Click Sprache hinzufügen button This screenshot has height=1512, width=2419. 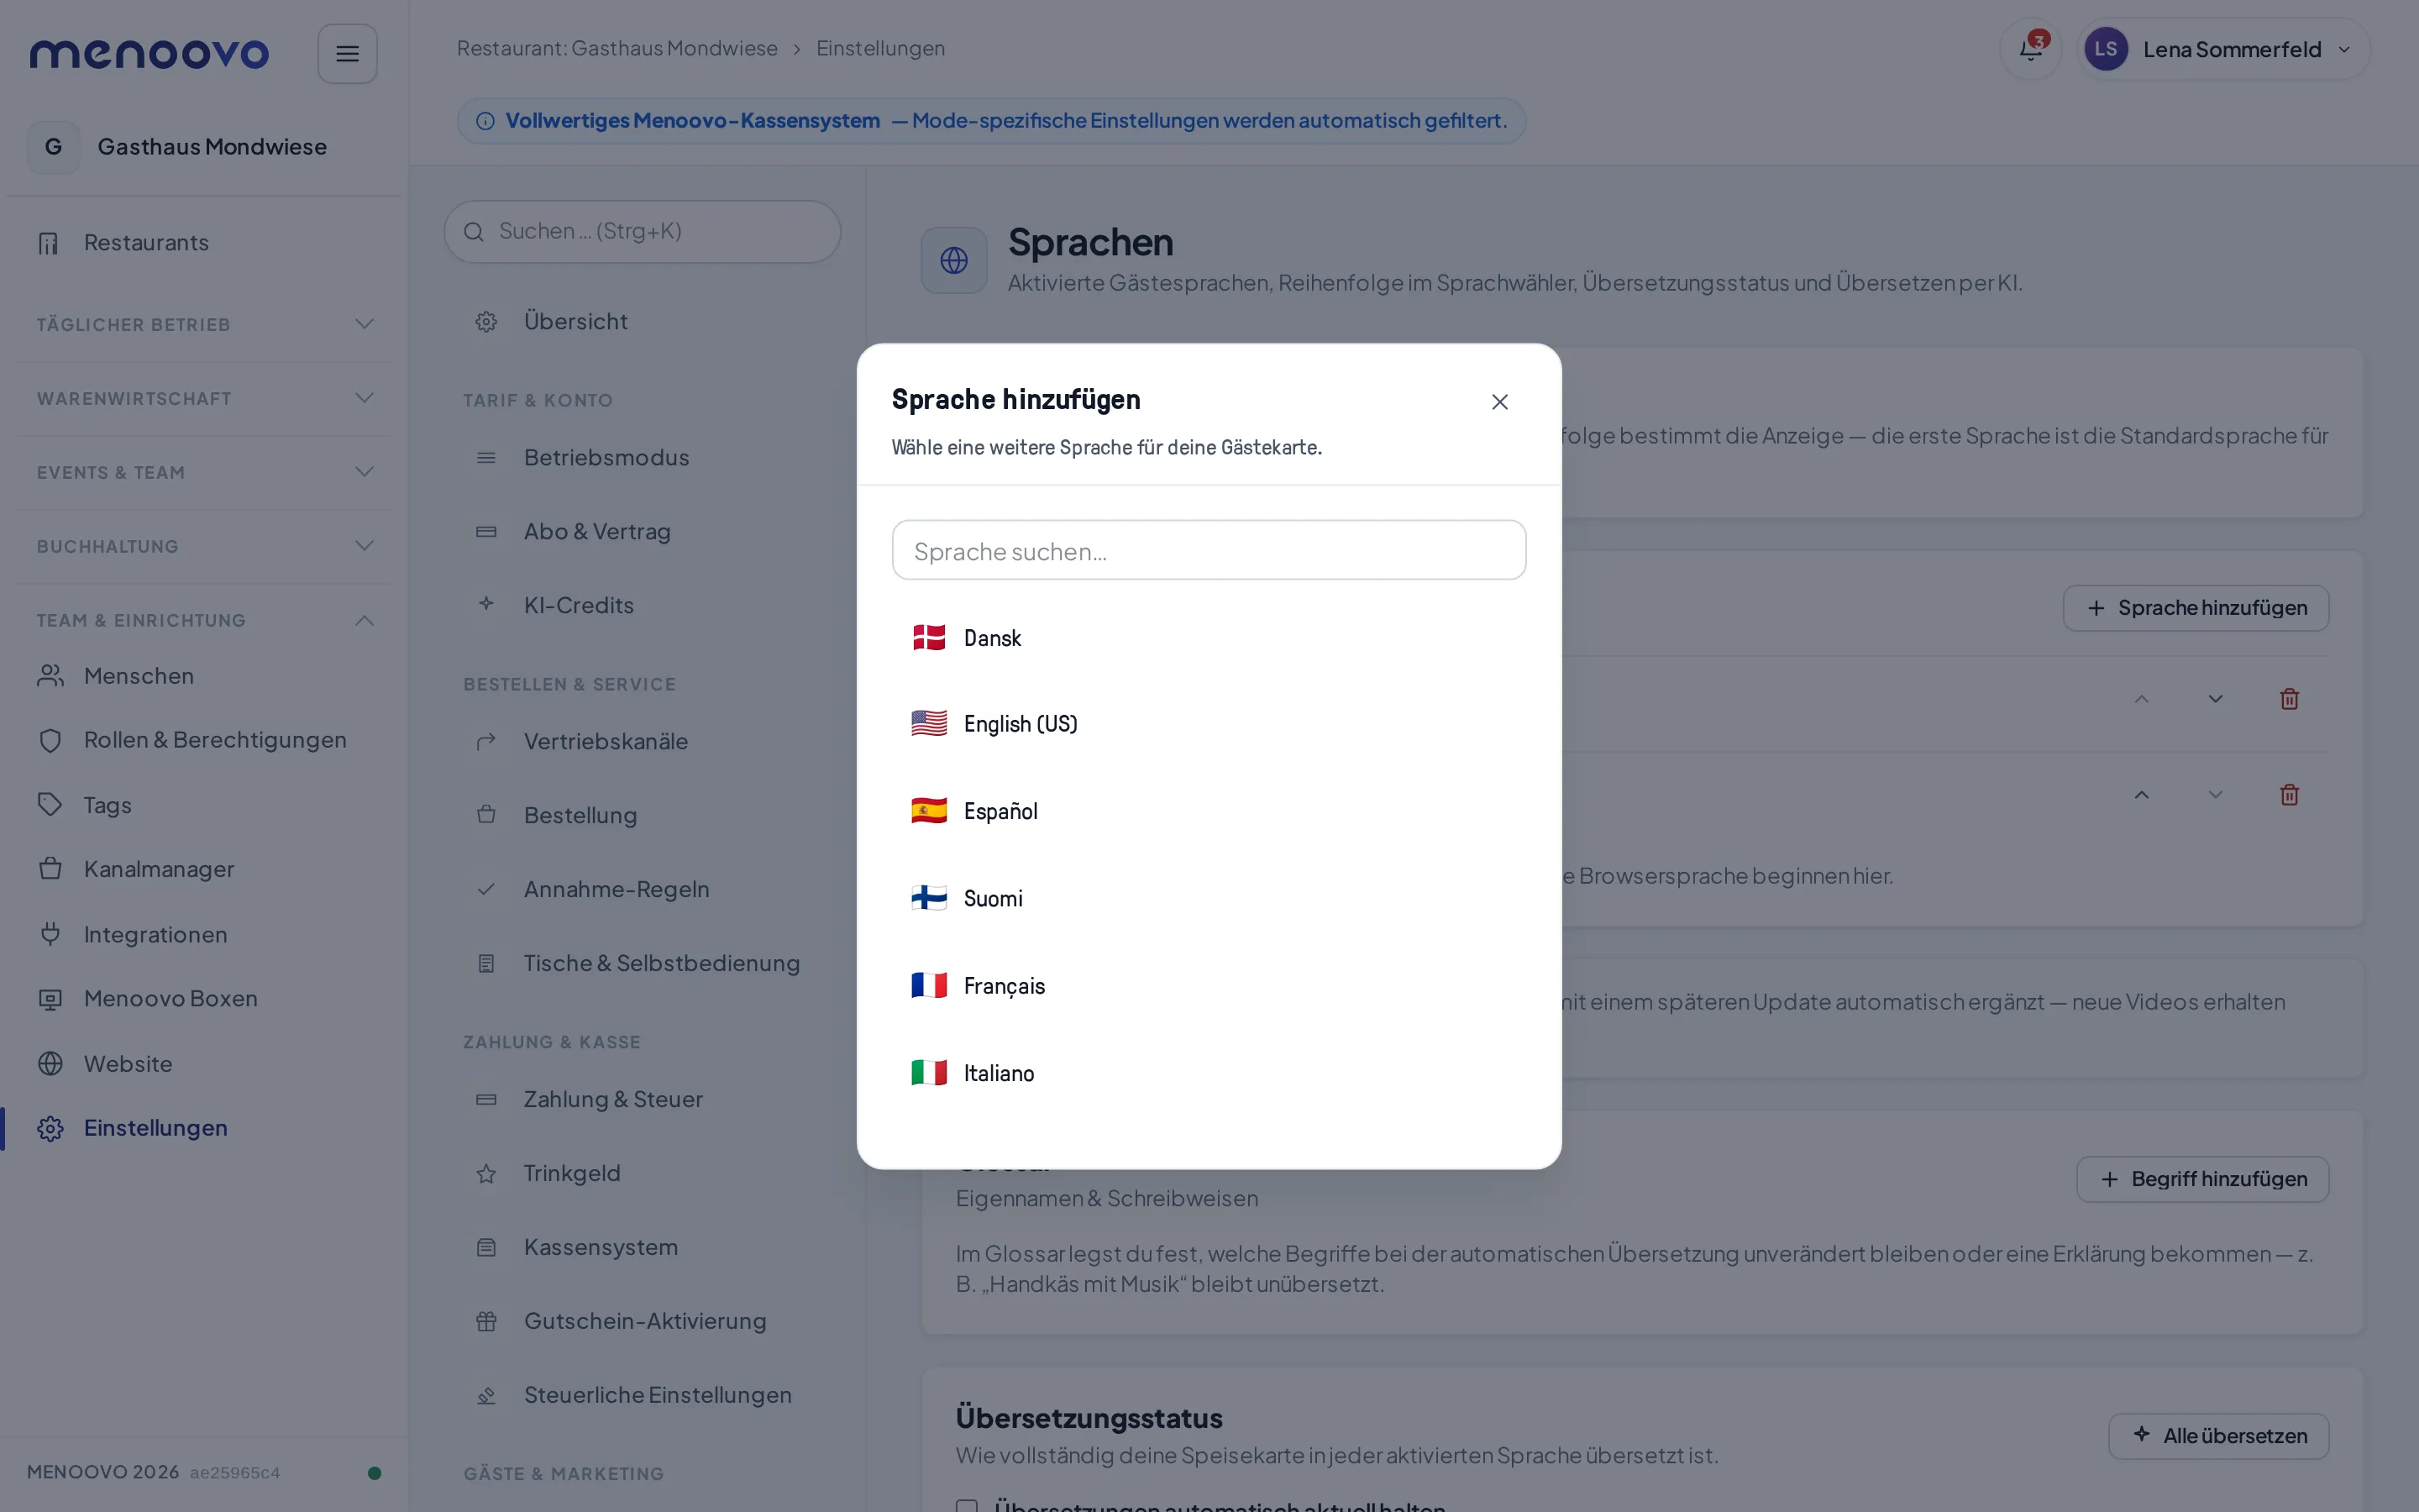coord(2195,608)
